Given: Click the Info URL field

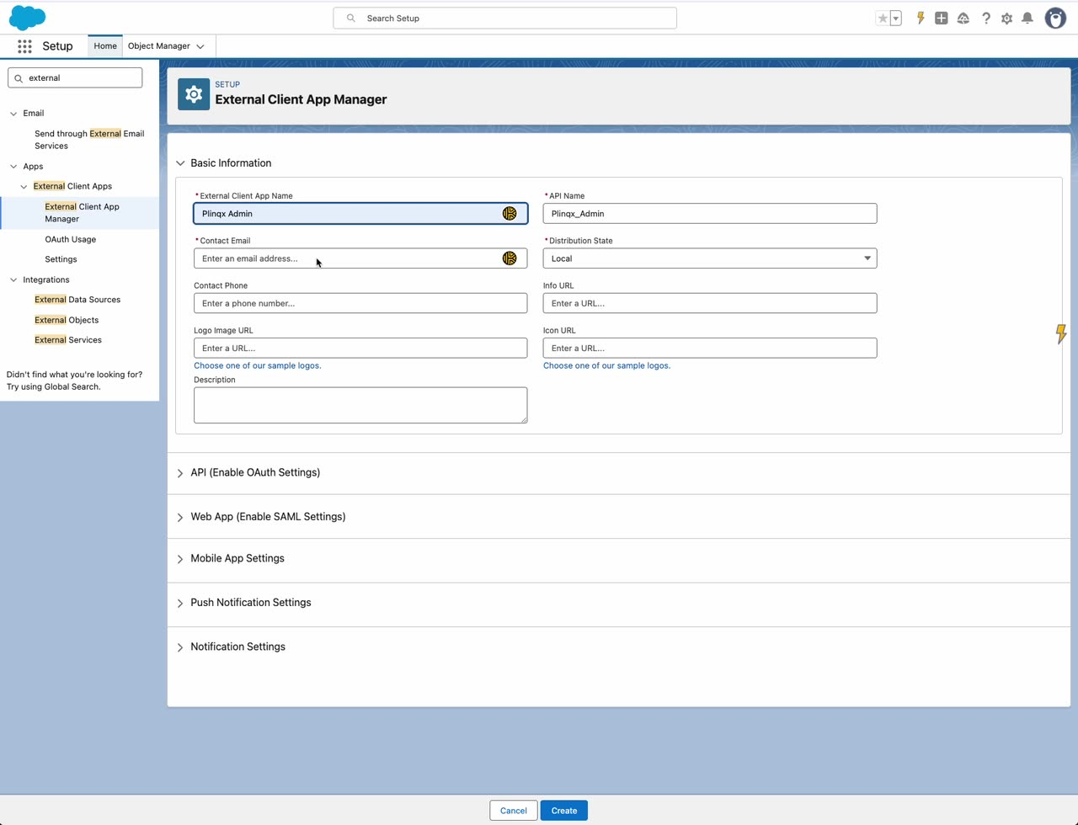Looking at the screenshot, I should click(x=710, y=303).
